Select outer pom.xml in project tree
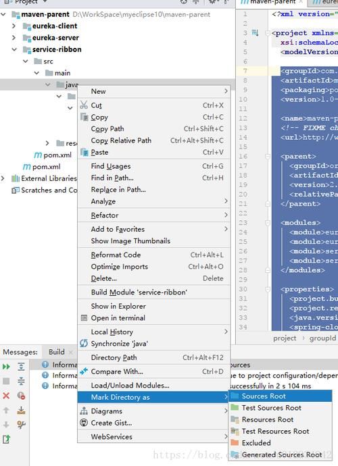 47,167
